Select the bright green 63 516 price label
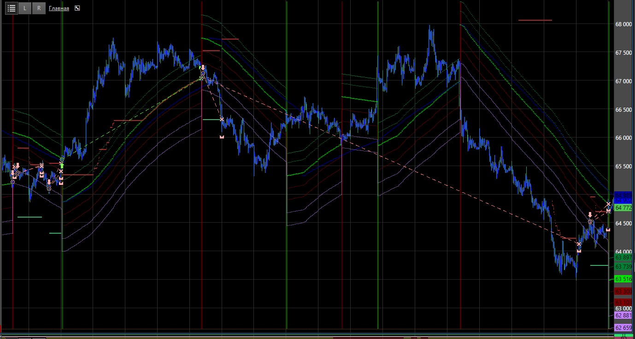This screenshot has height=339, width=635. tap(623, 279)
